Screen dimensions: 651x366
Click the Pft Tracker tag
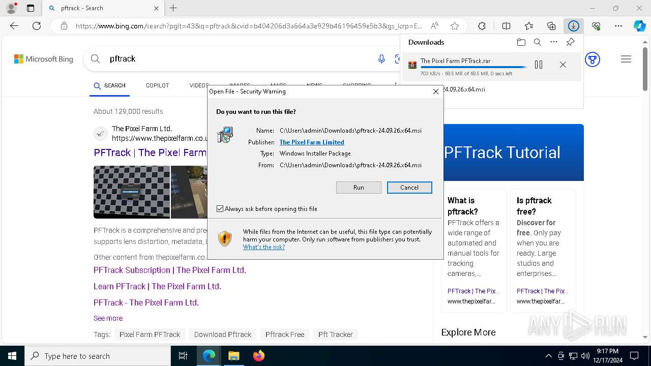click(336, 334)
